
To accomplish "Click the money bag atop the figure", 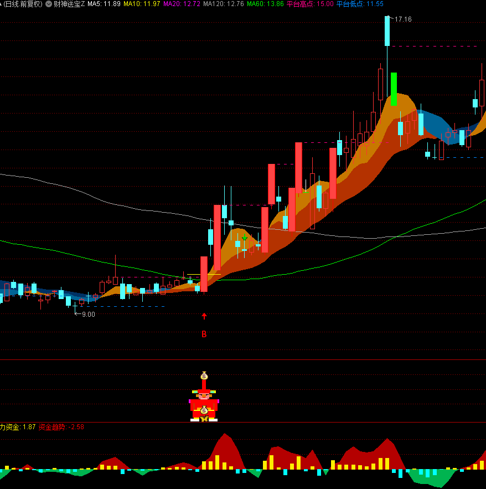I will point(204,375).
